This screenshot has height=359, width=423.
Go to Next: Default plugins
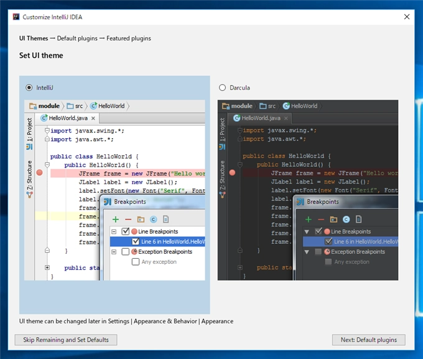[368, 340]
